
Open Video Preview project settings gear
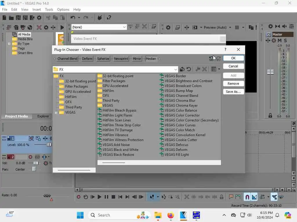click(168, 27)
